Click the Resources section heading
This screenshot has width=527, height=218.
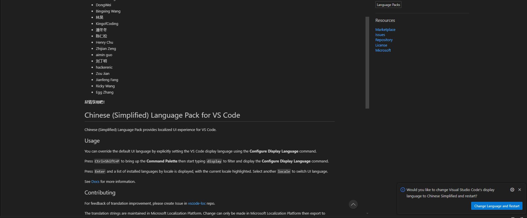coord(385,20)
